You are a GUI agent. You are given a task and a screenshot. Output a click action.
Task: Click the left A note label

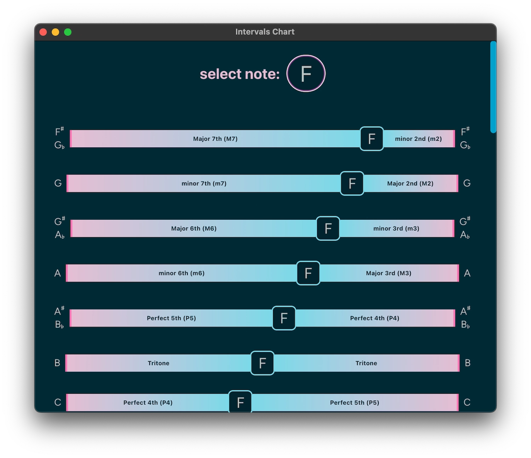(x=58, y=273)
